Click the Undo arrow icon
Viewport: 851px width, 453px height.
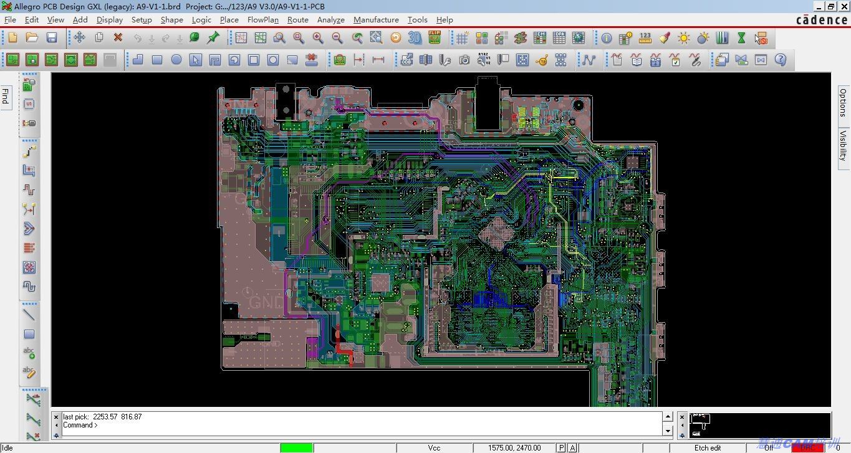(x=137, y=38)
